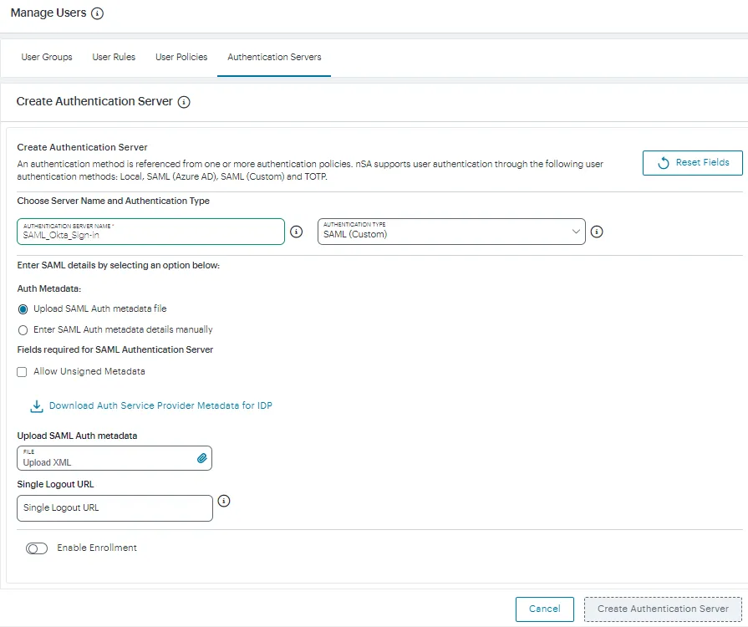Image resolution: width=748 pixels, height=627 pixels.
Task: Open info tooltip for Authentication Type
Action: click(596, 232)
